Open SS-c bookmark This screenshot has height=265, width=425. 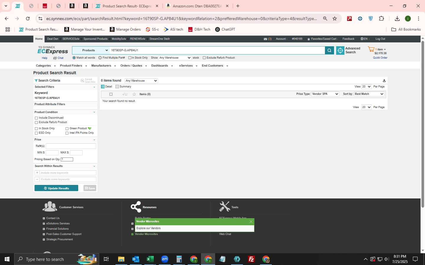pos(152,29)
